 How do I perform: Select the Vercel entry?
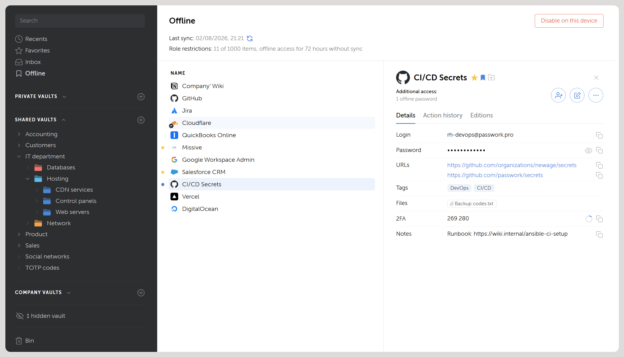(272, 197)
